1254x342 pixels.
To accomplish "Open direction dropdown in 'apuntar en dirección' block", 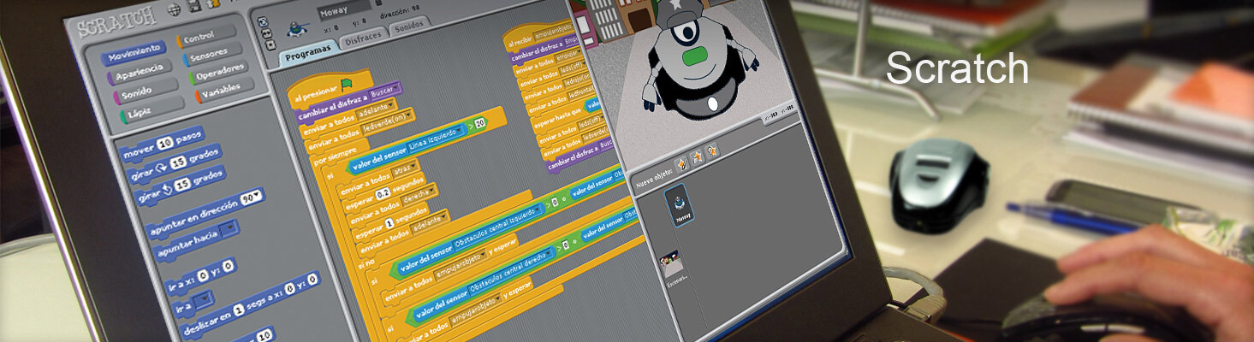I will (252, 196).
